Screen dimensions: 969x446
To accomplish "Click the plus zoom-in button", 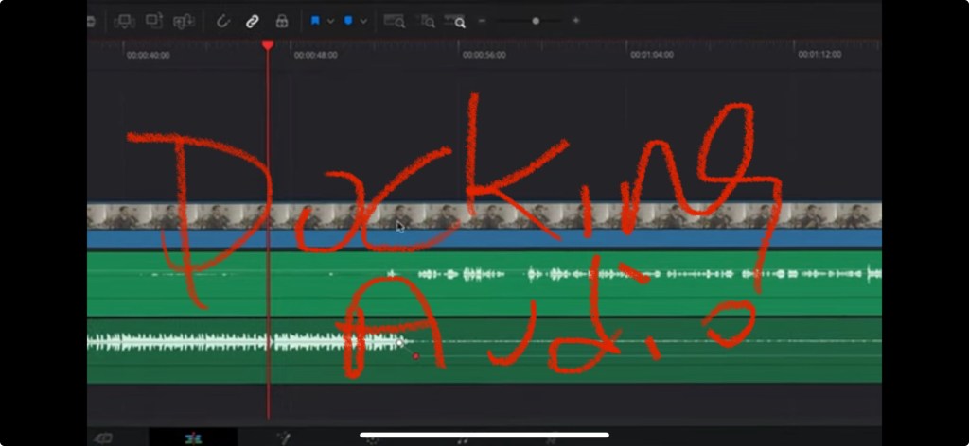I will [576, 21].
